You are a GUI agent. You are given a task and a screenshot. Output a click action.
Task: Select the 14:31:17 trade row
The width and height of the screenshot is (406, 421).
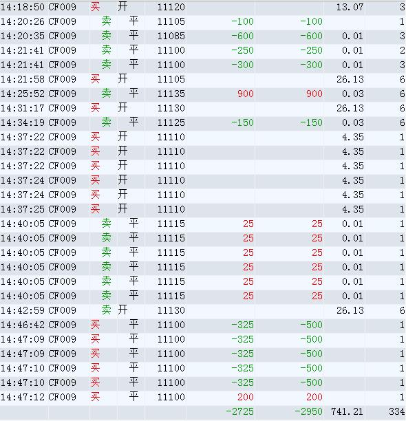pos(203,108)
